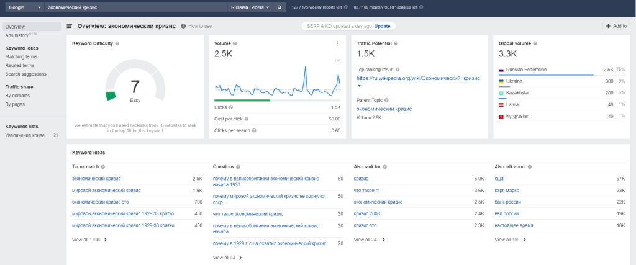Click the Update SERP link

(382, 26)
